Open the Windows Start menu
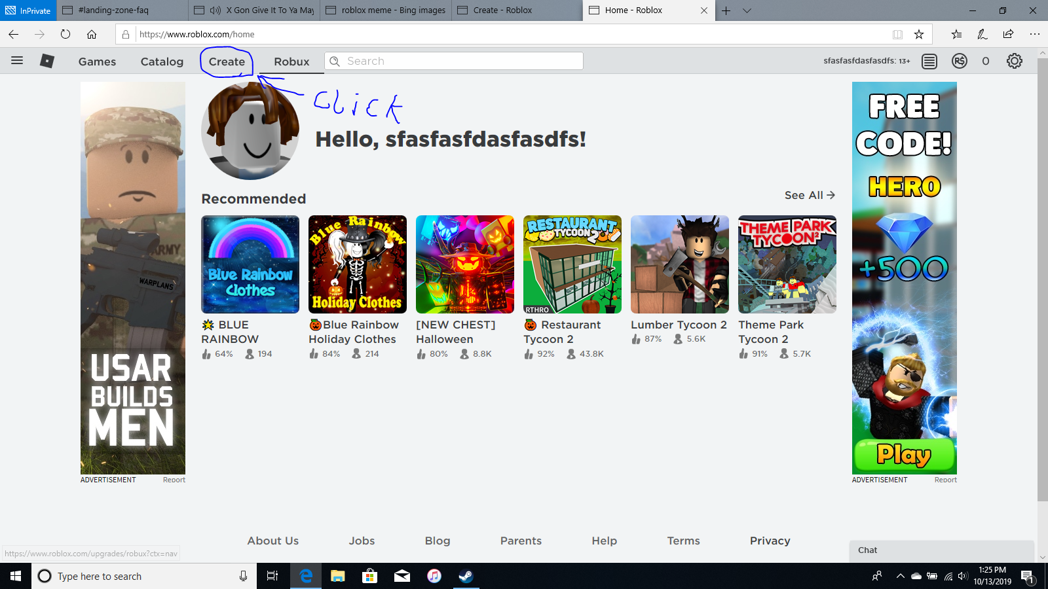 coord(16,576)
